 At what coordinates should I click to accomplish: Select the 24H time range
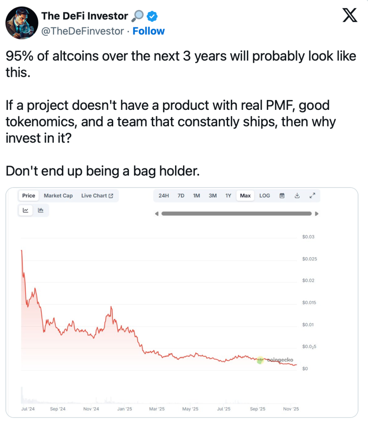(x=164, y=196)
